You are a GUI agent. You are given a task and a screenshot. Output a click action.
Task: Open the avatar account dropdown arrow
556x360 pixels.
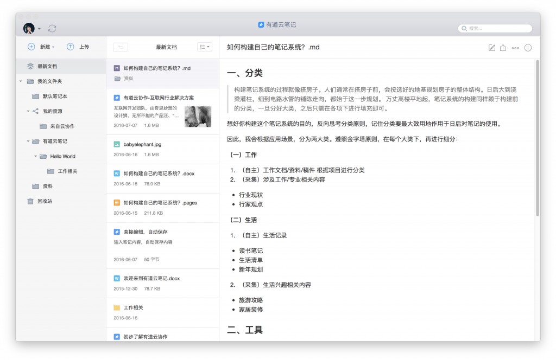[39, 29]
